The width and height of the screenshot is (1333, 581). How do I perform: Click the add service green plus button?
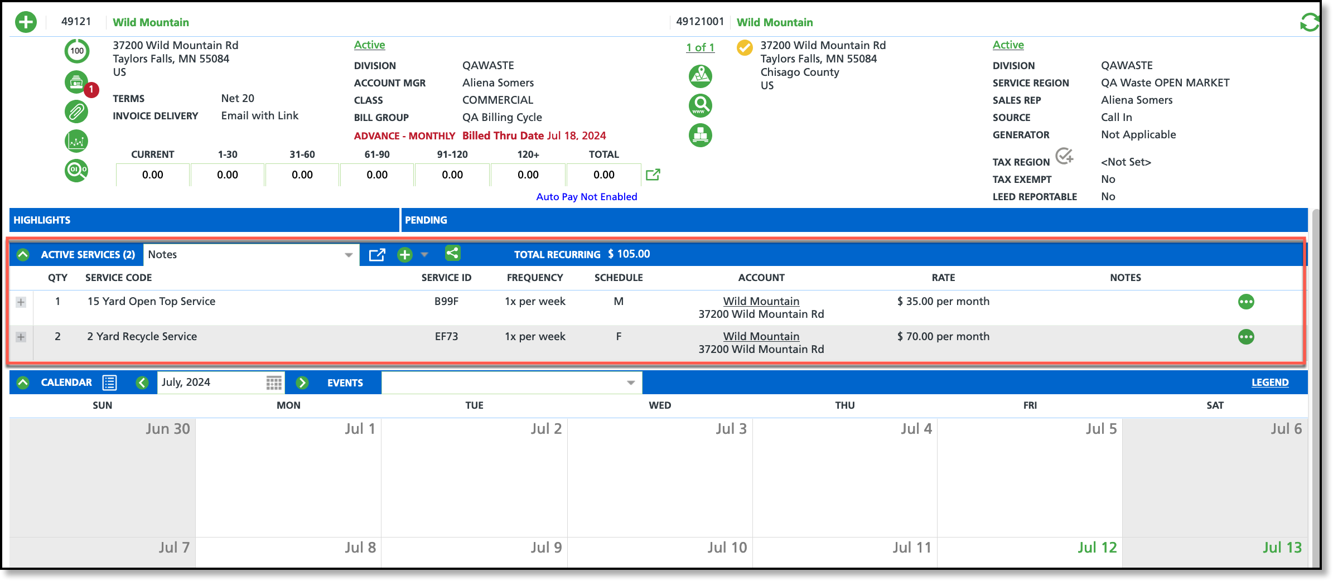coord(404,255)
